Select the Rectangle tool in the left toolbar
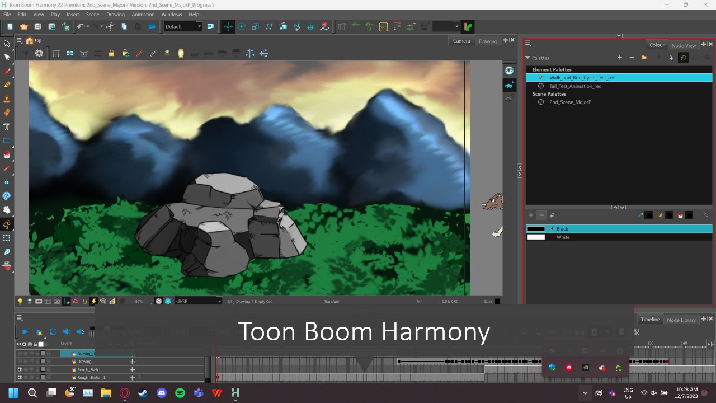 pyautogui.click(x=7, y=140)
